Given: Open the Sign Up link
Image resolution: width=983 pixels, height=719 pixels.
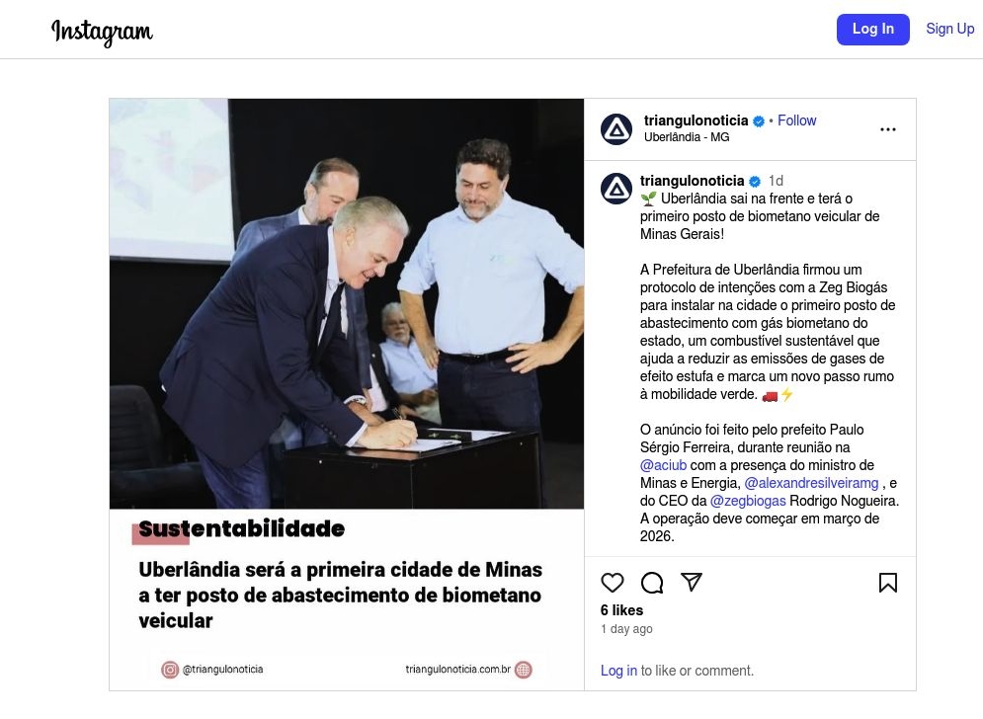Looking at the screenshot, I should [x=949, y=29].
